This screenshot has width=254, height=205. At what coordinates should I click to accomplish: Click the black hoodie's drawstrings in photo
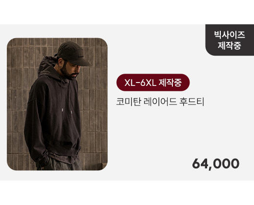pyautogui.click(x=66, y=96)
